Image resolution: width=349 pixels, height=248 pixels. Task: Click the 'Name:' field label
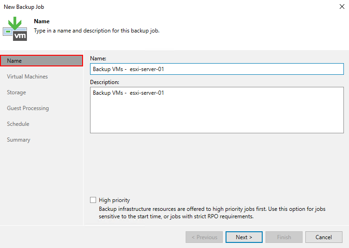tap(98, 59)
